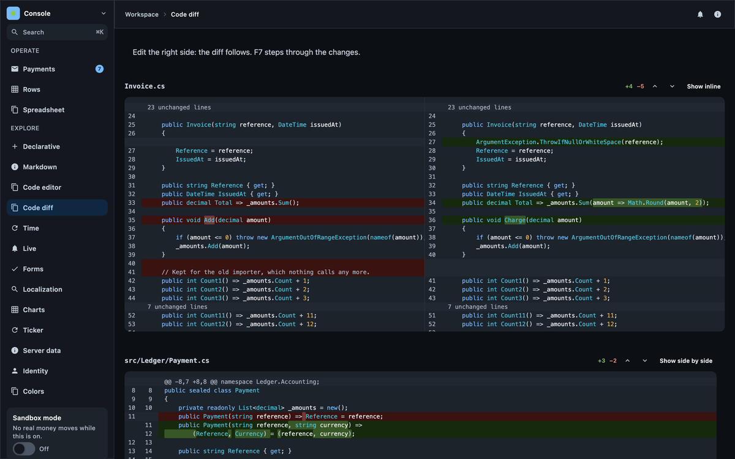Click the Invoice.cs +4 −5 change count
This screenshot has height=459, width=735.
pos(635,86)
